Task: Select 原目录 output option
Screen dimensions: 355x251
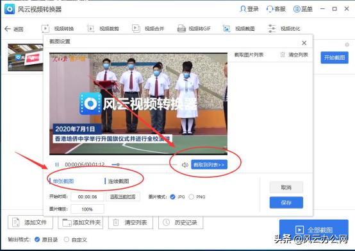Action: [x=37, y=239]
